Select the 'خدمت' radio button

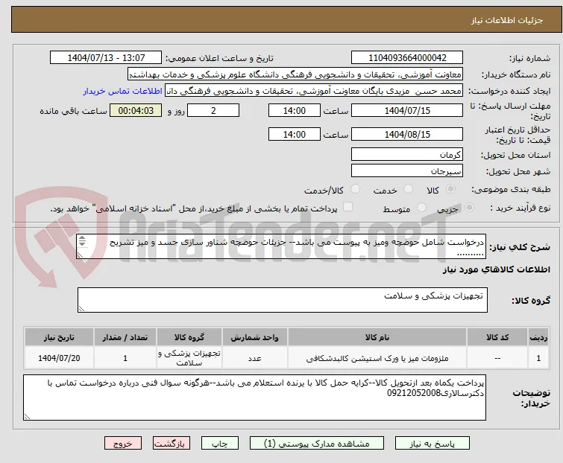click(408, 189)
